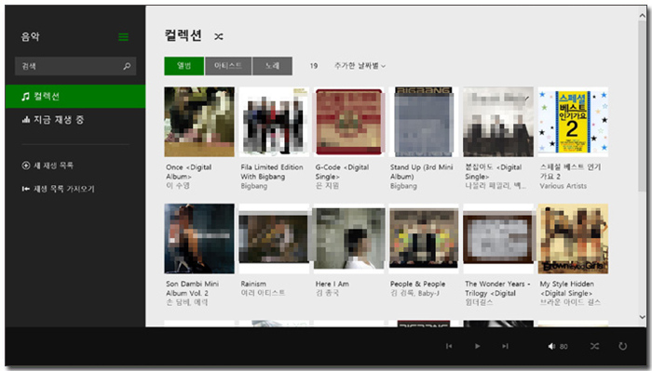
Task: Select the 앨범 tab
Action: click(184, 66)
